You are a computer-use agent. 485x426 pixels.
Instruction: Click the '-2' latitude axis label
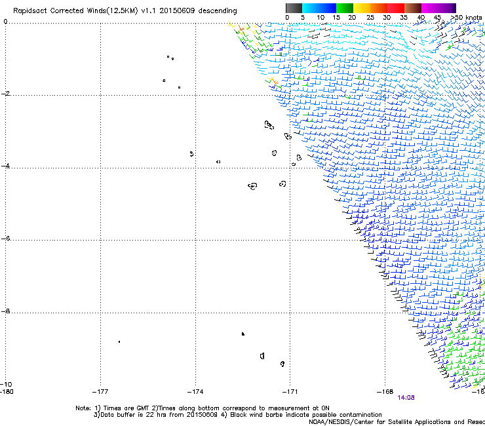point(5,94)
